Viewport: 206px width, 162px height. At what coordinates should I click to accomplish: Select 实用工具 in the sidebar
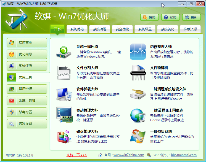[28, 77]
